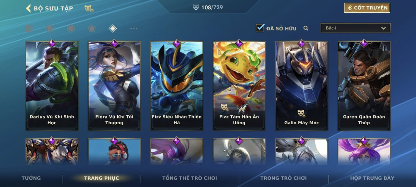Select the hexagon tier filter icon

tap(71, 29)
